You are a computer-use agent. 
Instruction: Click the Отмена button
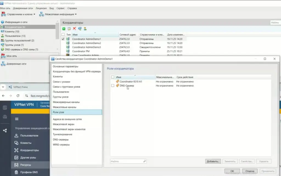tap(250, 171)
